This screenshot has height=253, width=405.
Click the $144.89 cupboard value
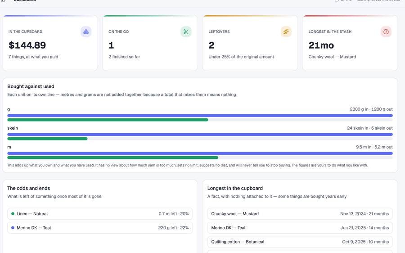[27, 45]
